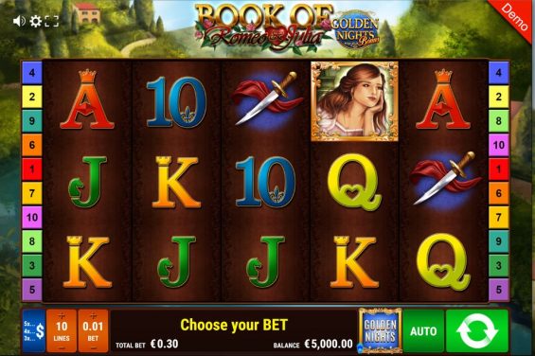Start autoplay with AUTO button
This screenshot has height=356, width=535.
pyautogui.click(x=423, y=330)
